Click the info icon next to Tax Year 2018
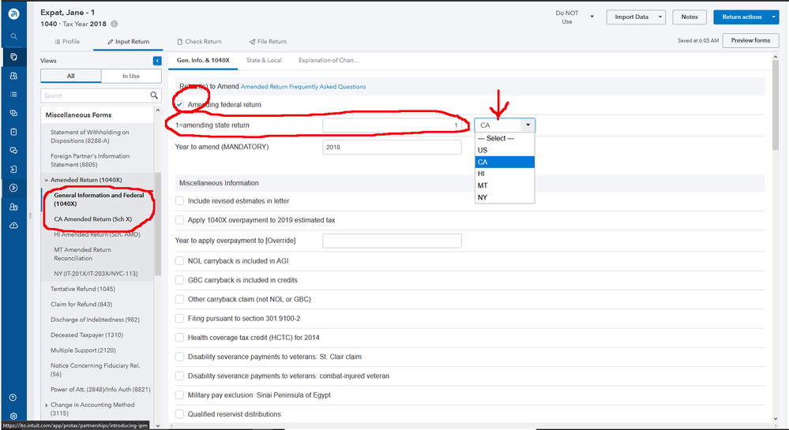789x430 pixels. 115,24
